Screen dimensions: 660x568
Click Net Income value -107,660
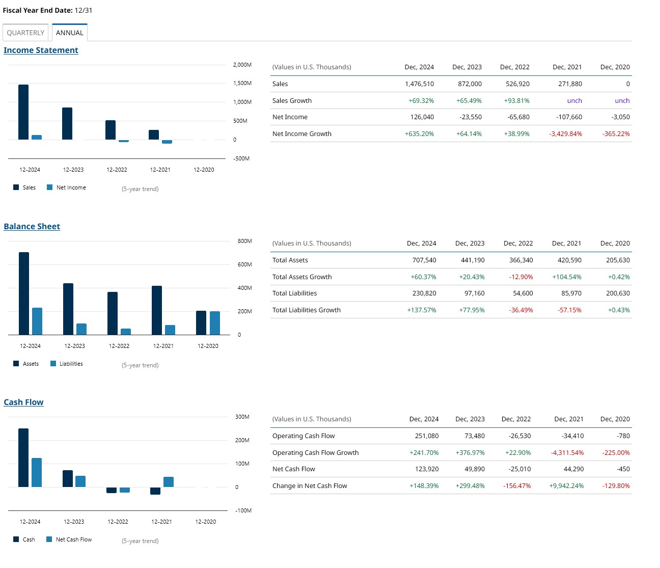tap(569, 117)
